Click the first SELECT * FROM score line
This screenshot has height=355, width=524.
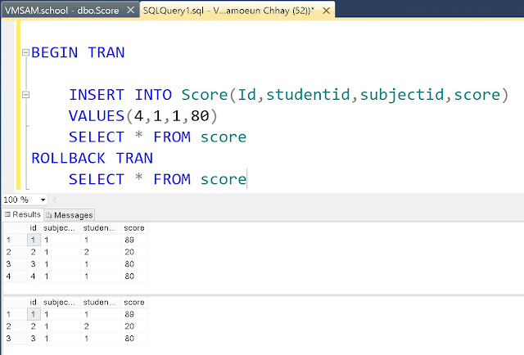[157, 137]
